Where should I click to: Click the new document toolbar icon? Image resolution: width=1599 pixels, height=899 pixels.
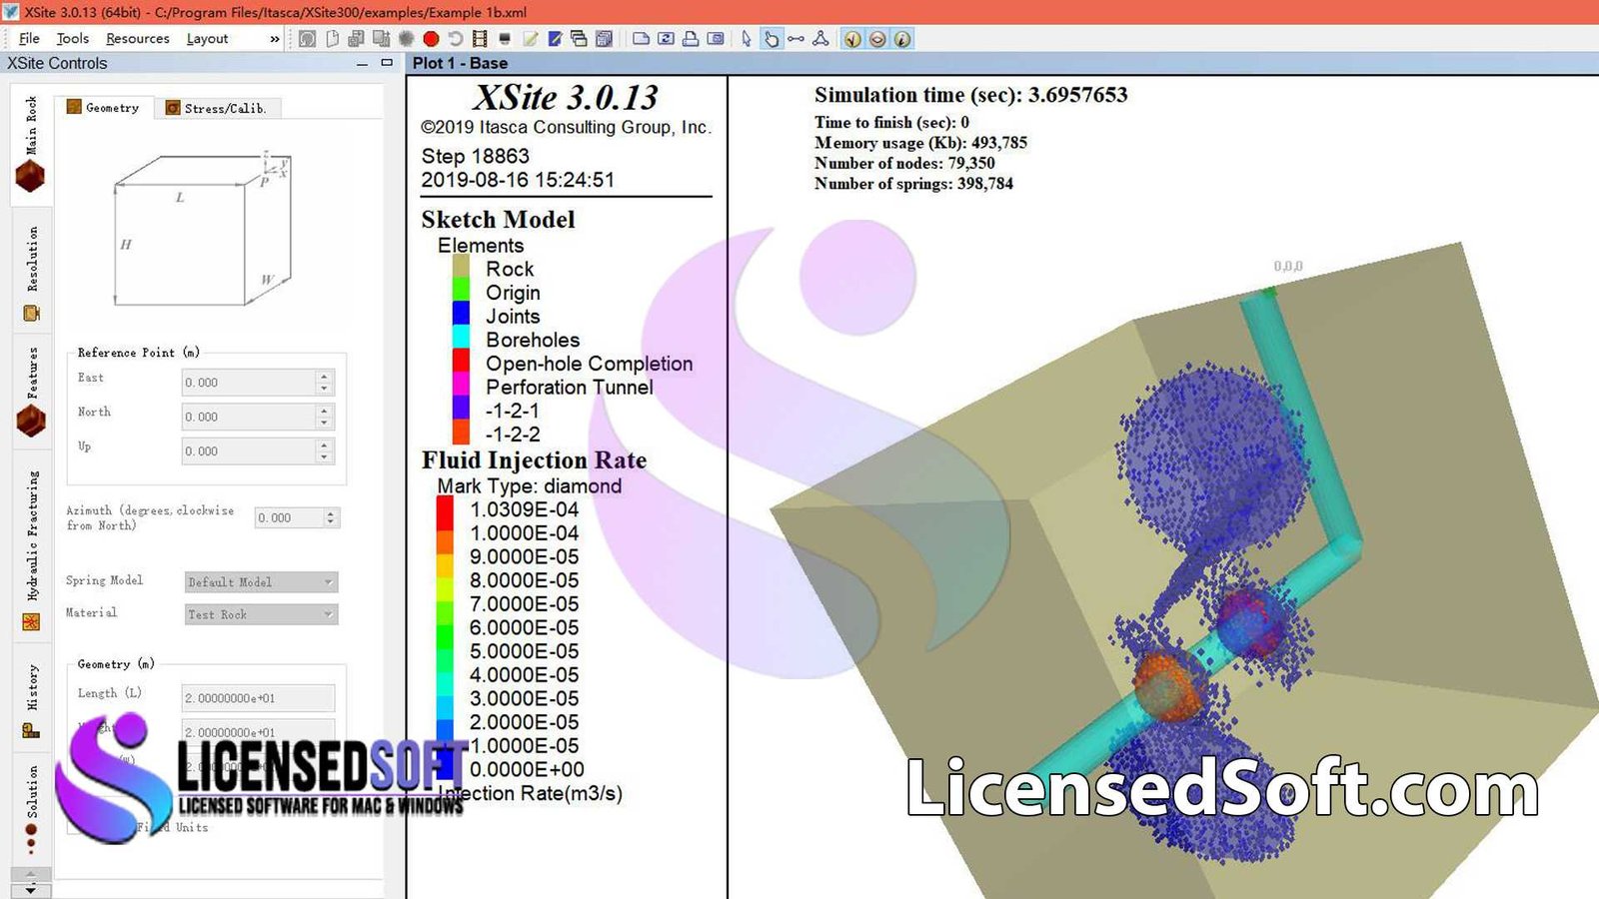click(332, 39)
